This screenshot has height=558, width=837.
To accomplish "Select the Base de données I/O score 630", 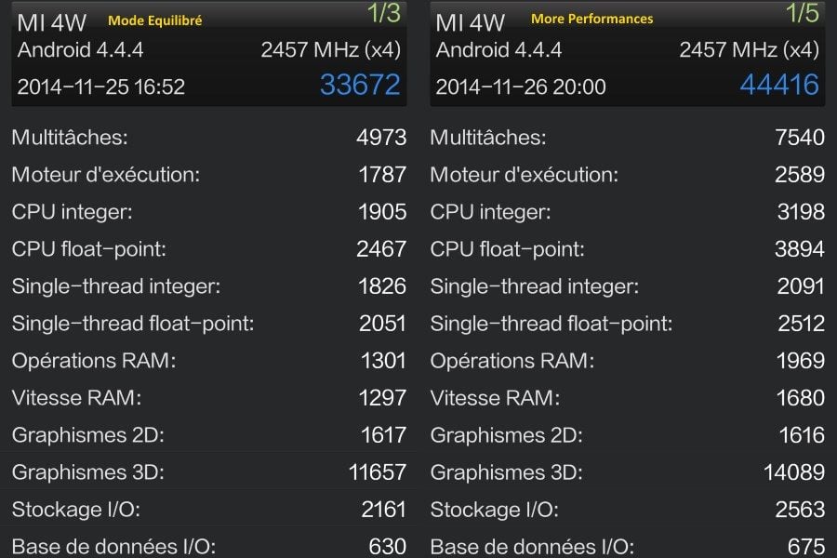I will pyautogui.click(x=388, y=546).
